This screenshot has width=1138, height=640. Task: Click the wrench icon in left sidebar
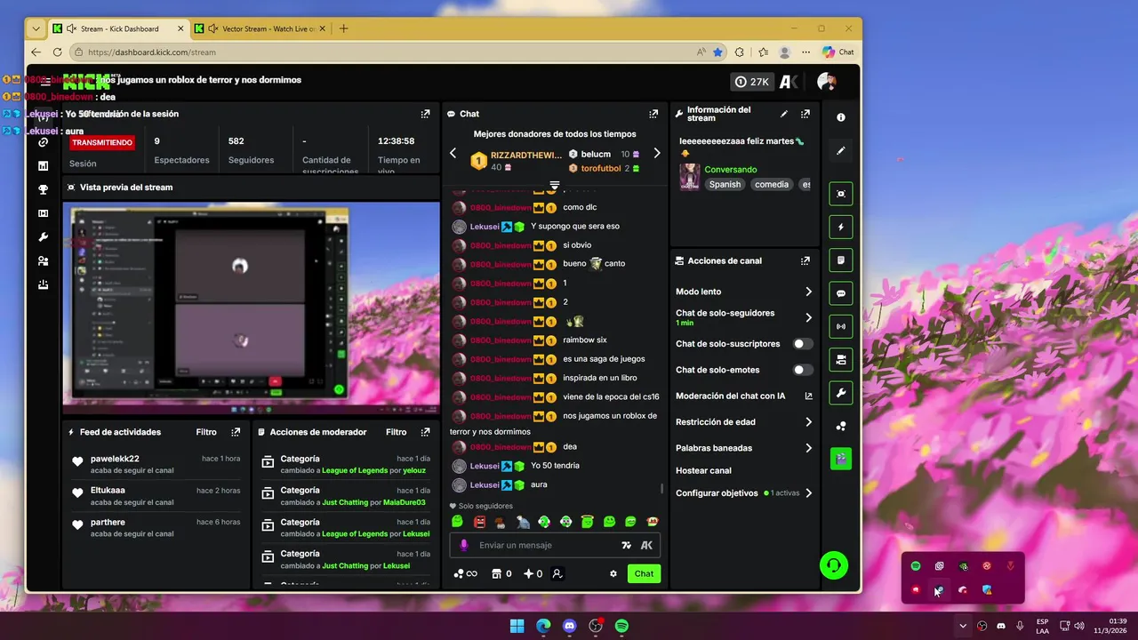[43, 237]
